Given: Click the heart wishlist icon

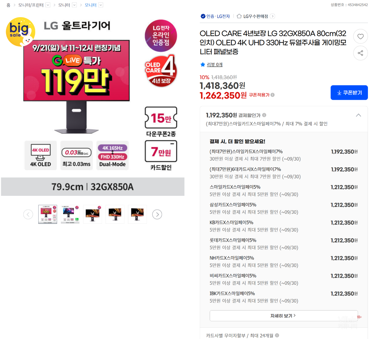Looking at the screenshot, I should [360, 36].
